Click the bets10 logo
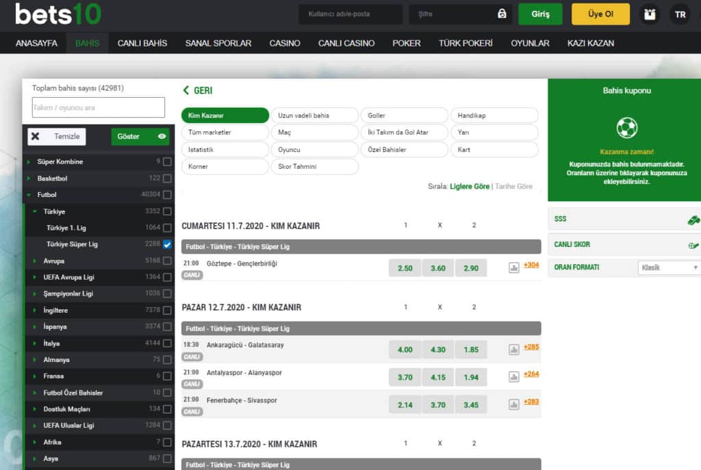Screen dimensions: 701x470 pyautogui.click(x=58, y=14)
